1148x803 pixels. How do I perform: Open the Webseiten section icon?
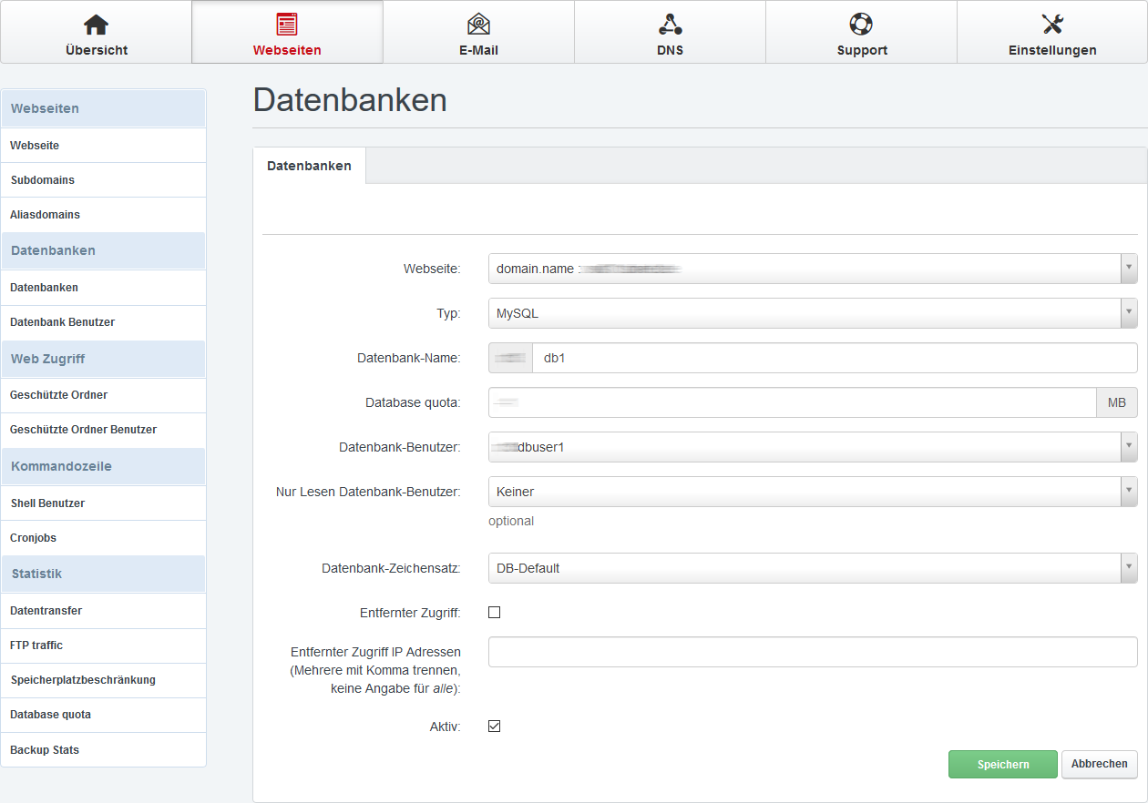(287, 25)
